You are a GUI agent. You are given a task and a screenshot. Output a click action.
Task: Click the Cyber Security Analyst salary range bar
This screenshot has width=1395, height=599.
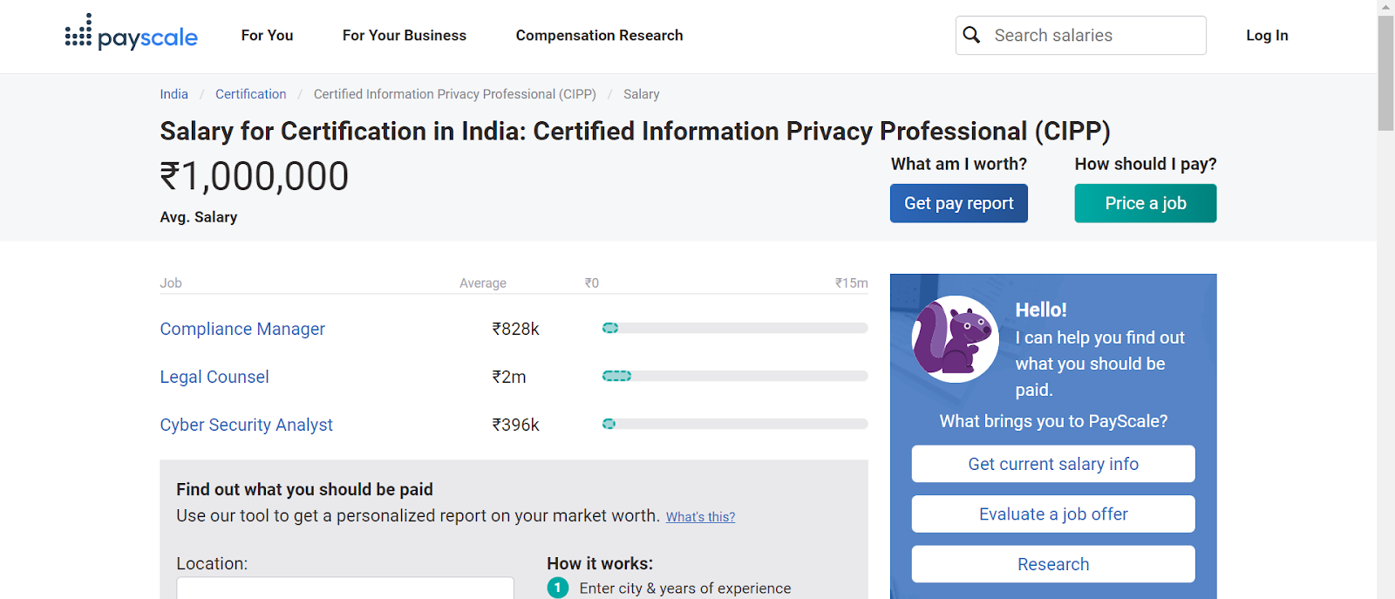(x=735, y=424)
